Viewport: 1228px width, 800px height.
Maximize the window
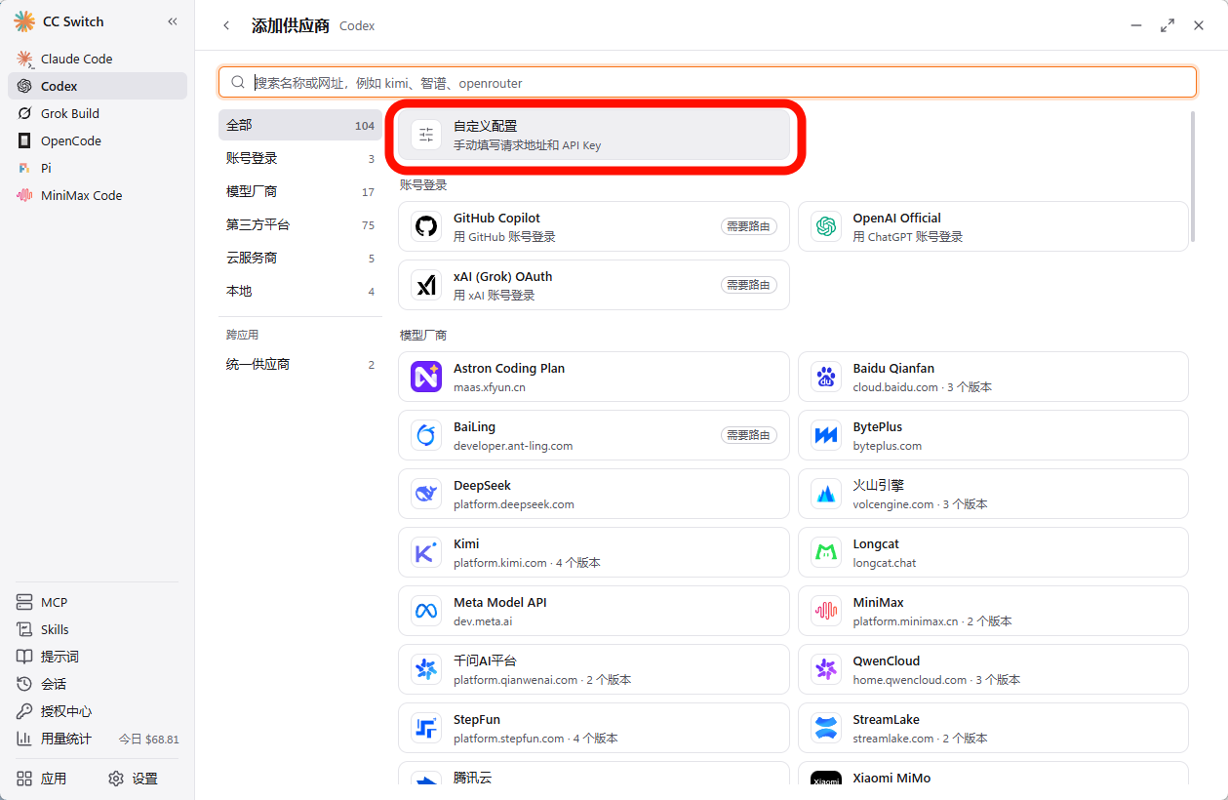[1168, 25]
